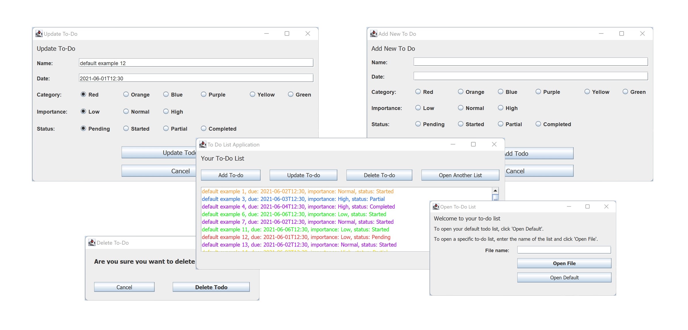Click the Open Default button
Screen dimensions: 688x330
(x=564, y=277)
